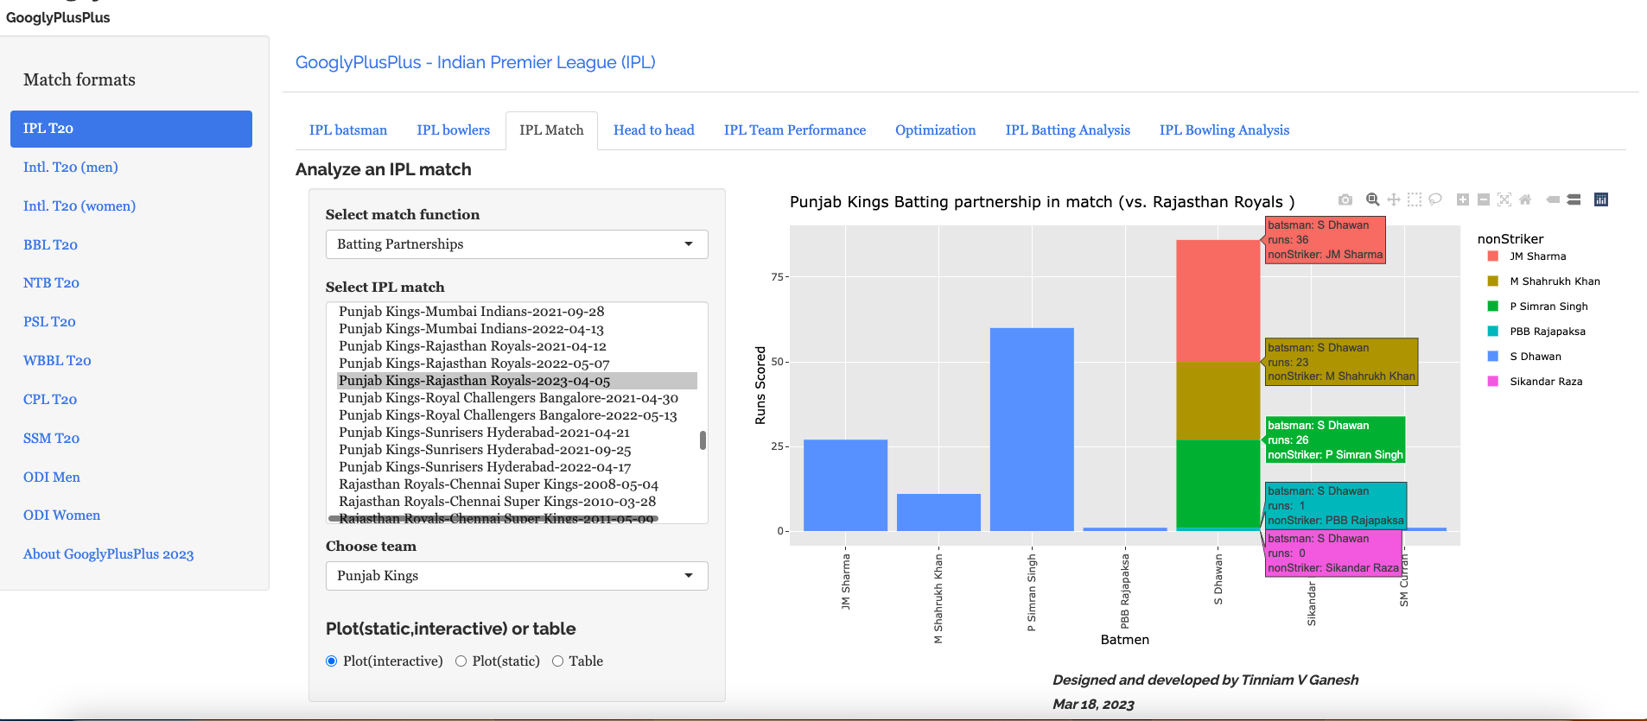Click the Zoom in plus icon
Image resolution: width=1647 pixels, height=721 pixels.
pos(1463,199)
